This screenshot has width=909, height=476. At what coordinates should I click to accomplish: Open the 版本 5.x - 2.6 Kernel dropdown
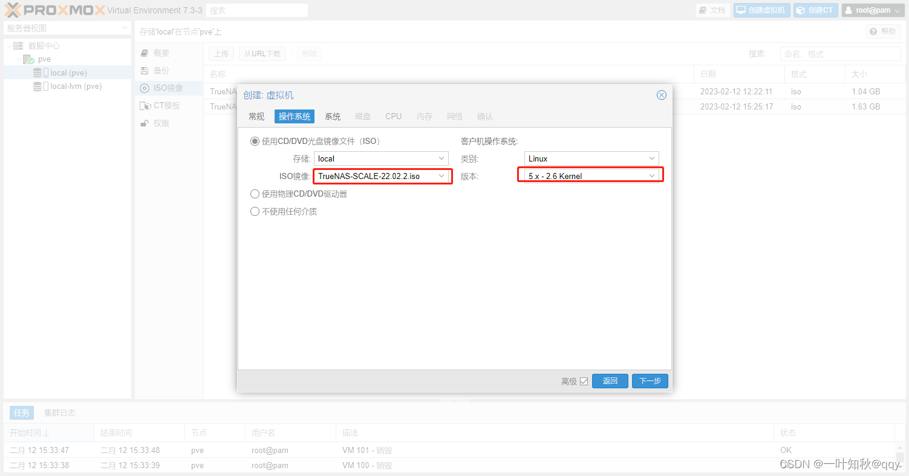tap(591, 176)
